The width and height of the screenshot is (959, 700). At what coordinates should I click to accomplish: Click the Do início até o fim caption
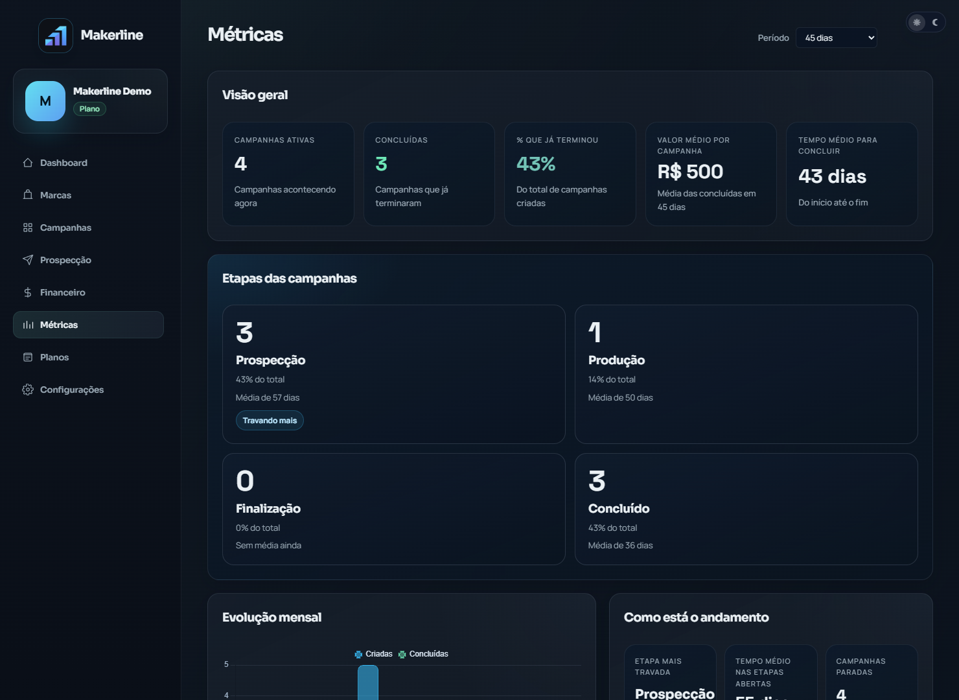pyautogui.click(x=833, y=202)
